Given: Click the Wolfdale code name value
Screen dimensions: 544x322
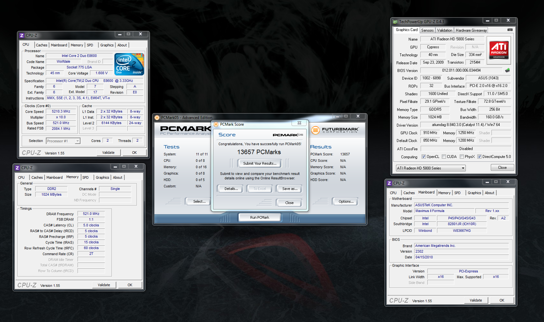Looking at the screenshot, I should click(x=63, y=61).
